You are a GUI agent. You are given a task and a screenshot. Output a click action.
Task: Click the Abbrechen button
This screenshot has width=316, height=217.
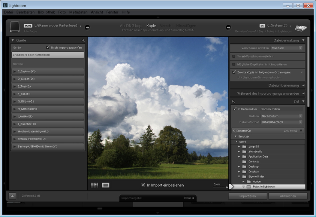pos(288,196)
